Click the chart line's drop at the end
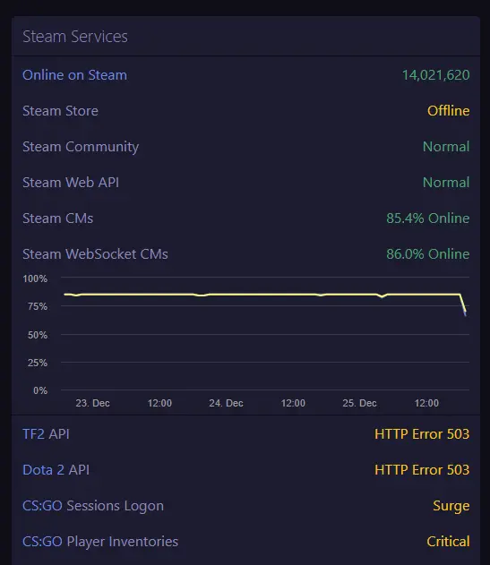 [x=463, y=304]
